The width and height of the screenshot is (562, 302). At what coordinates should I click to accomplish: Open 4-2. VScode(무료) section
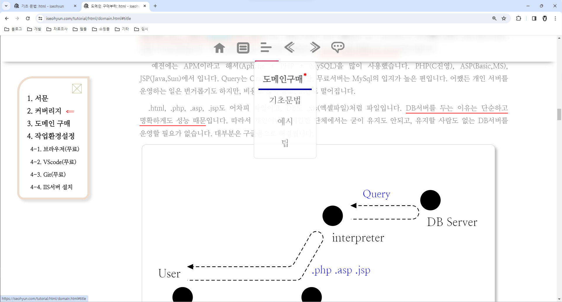pos(53,162)
